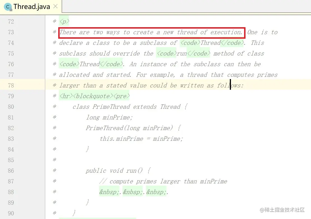This screenshot has height=219, width=311.
Task: Click the <p> tag on line 72
Action: 64,21
